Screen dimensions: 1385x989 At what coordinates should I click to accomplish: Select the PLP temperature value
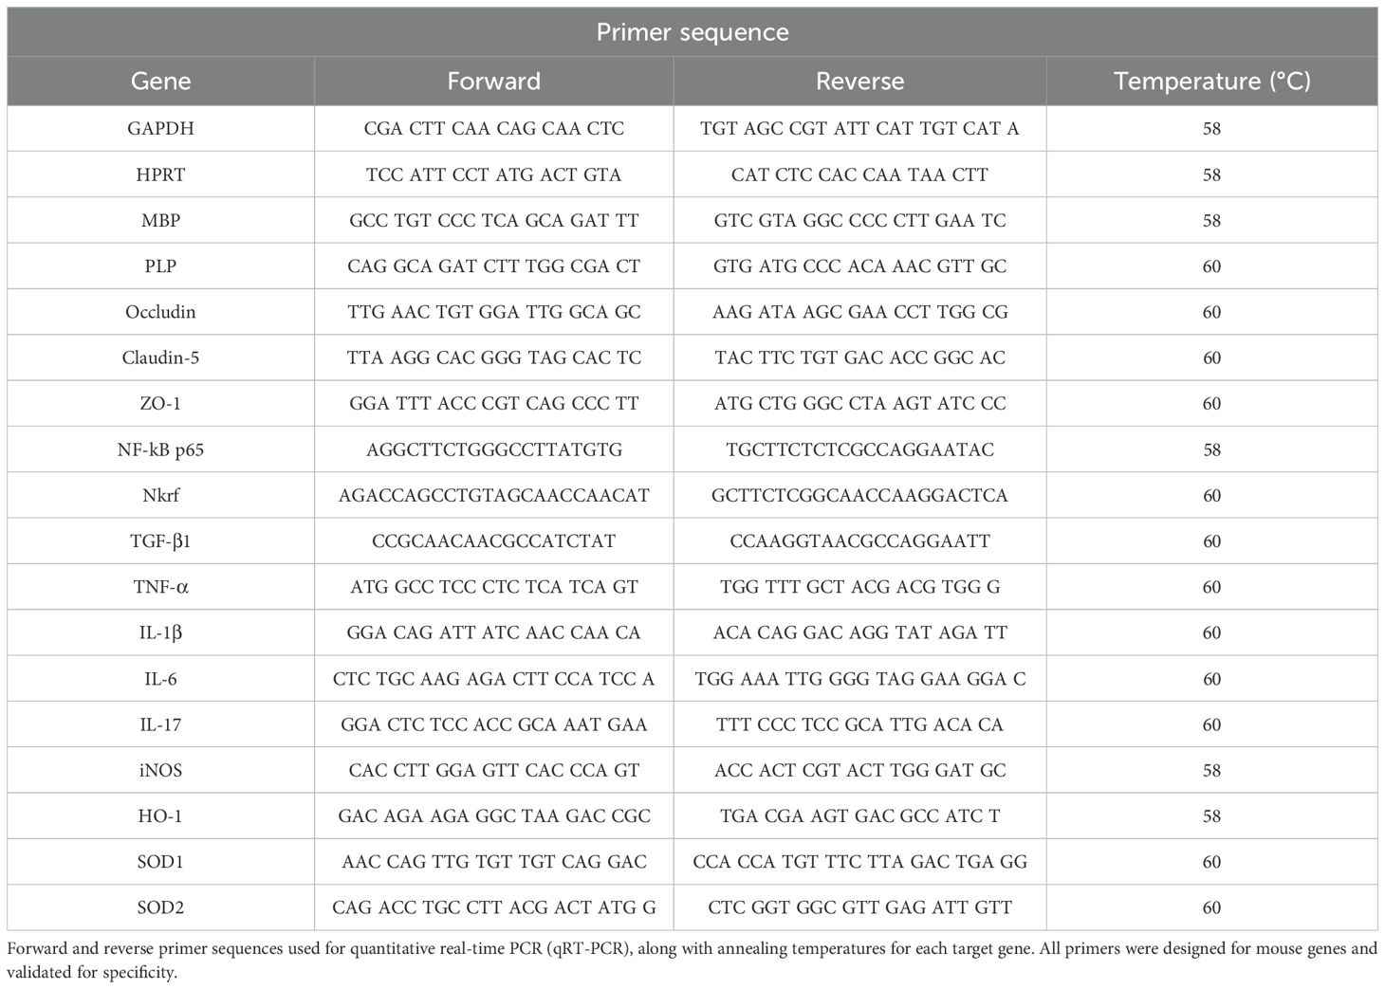1211,266
